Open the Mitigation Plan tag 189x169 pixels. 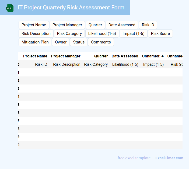35,42
